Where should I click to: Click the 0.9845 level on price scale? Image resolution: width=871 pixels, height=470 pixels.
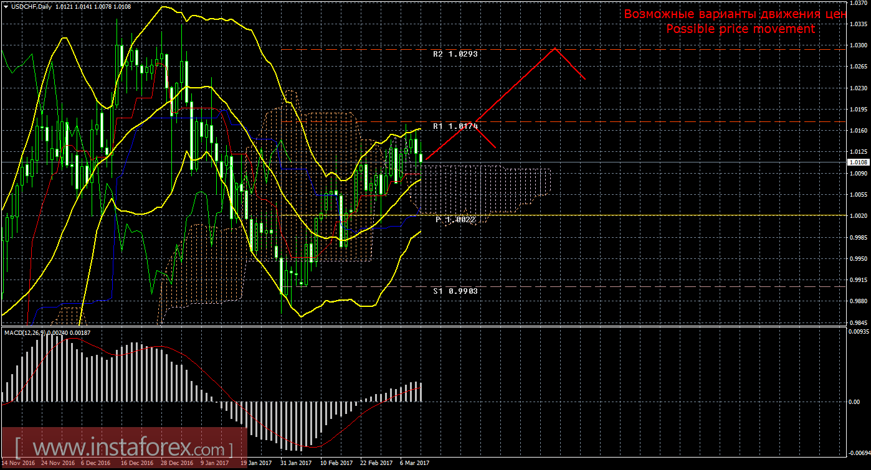pos(856,322)
